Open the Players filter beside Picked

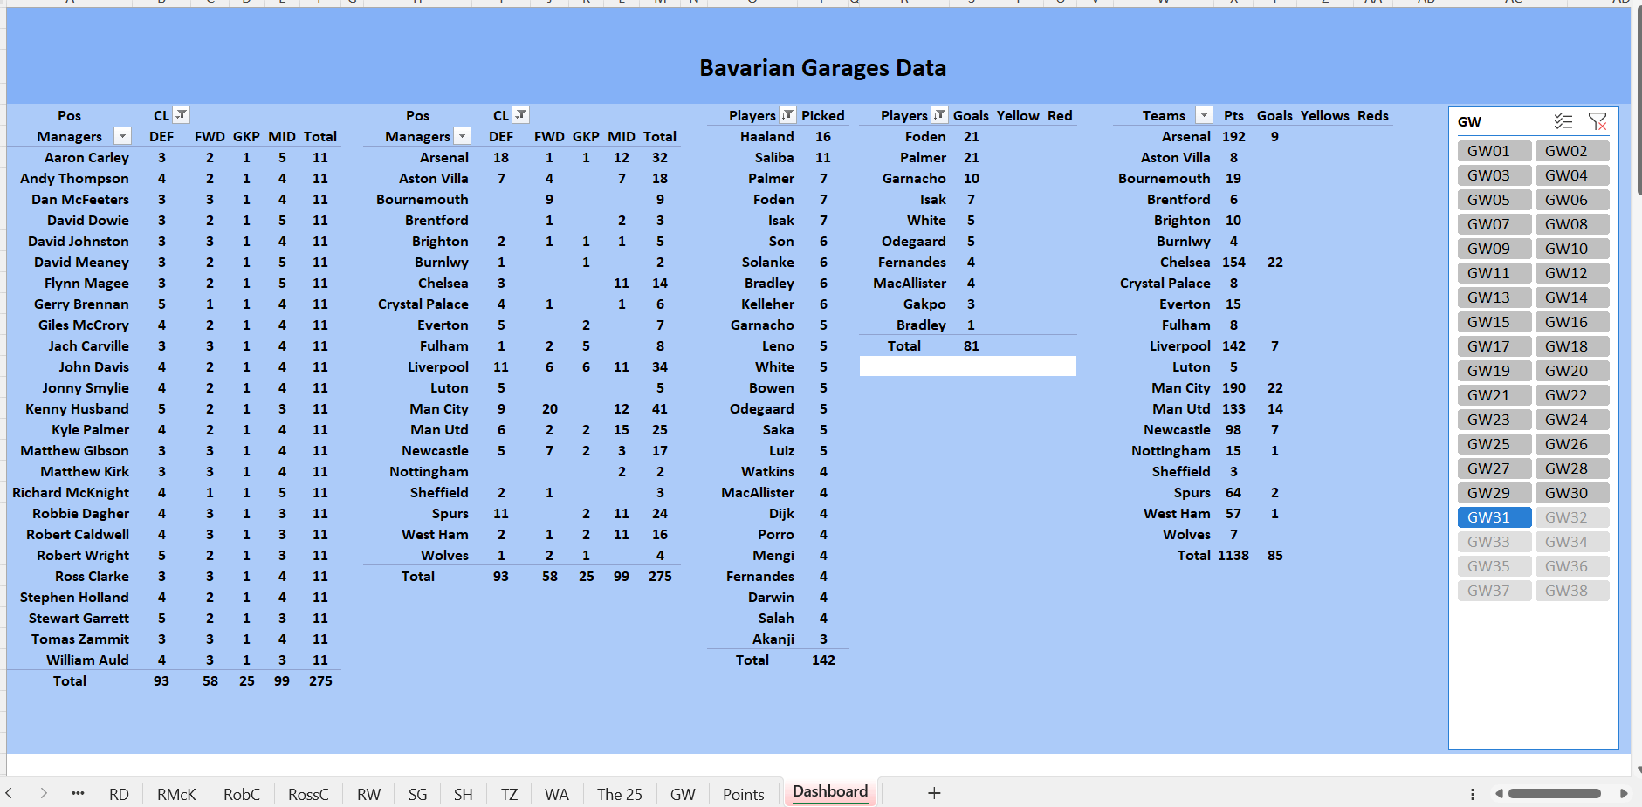pos(787,114)
